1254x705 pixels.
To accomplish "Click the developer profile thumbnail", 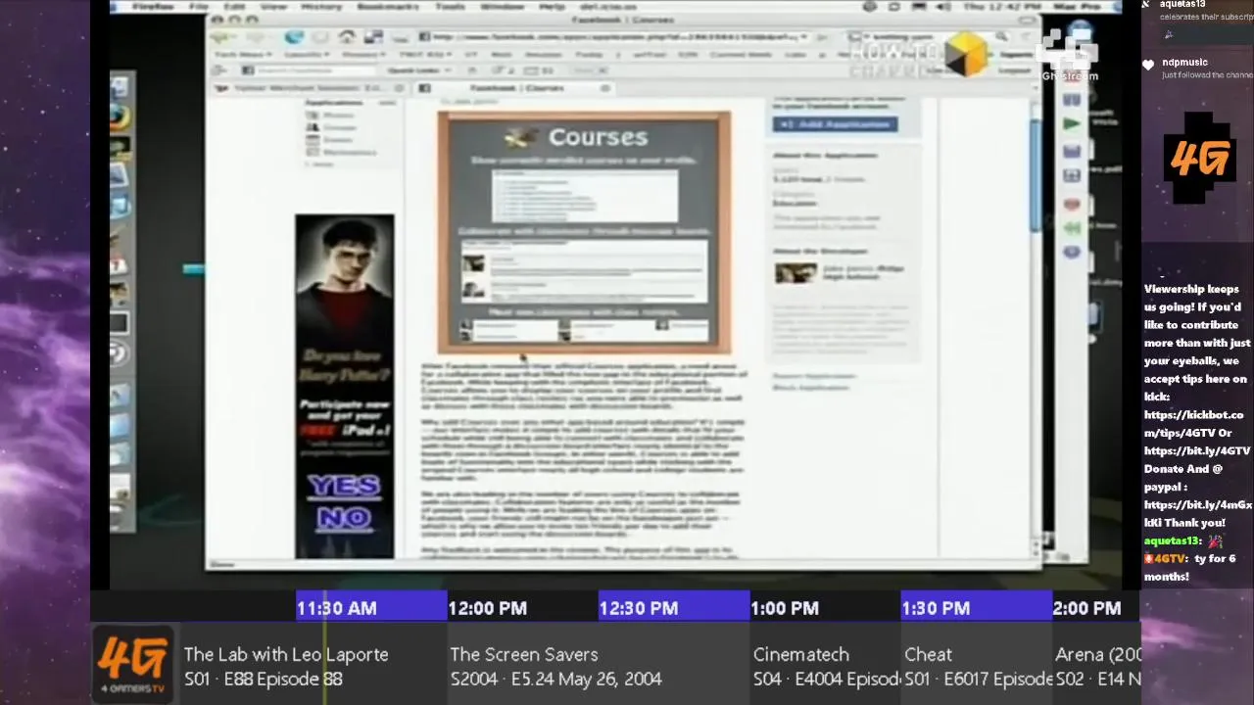I will (x=796, y=273).
